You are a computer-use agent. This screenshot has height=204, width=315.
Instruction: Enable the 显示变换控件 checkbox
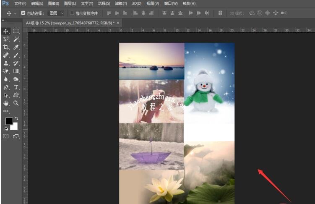(x=72, y=13)
